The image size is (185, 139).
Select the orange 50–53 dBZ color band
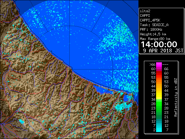(159, 82)
